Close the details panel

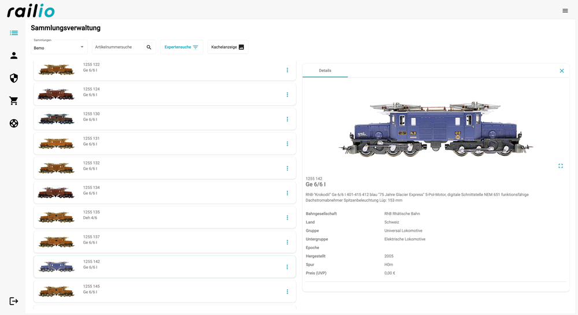click(562, 71)
